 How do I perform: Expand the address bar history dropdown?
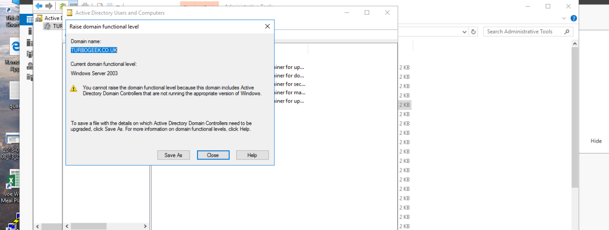coord(465,32)
